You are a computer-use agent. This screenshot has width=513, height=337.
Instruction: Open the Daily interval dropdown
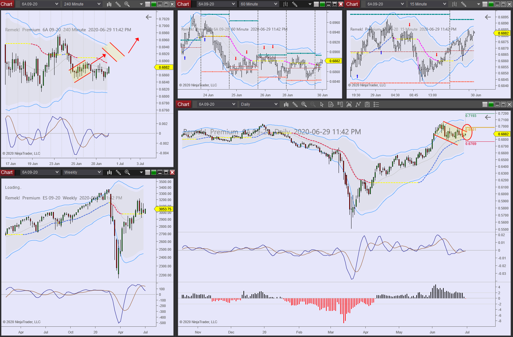[259, 104]
